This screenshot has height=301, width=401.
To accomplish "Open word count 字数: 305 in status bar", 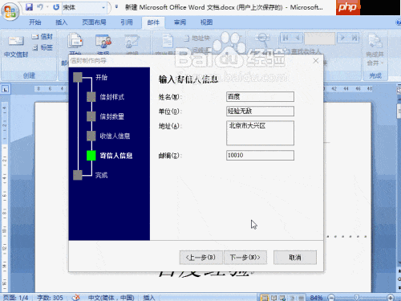I will click(x=50, y=298).
